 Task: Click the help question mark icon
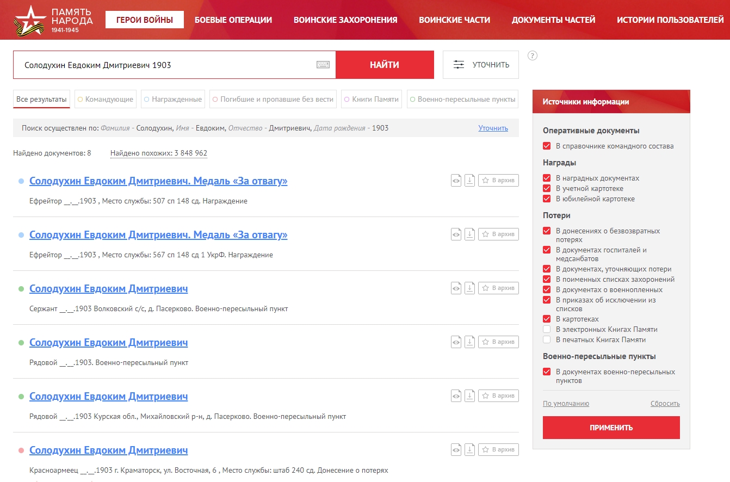pos(533,55)
